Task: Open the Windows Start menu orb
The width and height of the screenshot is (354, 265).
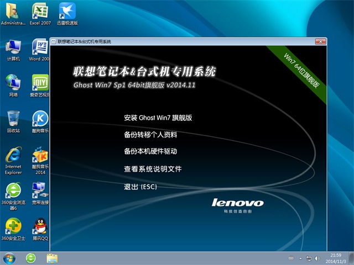Action: coord(9,258)
